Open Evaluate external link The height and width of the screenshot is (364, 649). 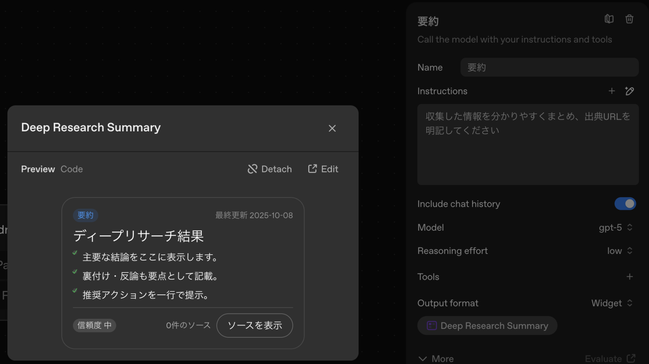[x=610, y=359]
